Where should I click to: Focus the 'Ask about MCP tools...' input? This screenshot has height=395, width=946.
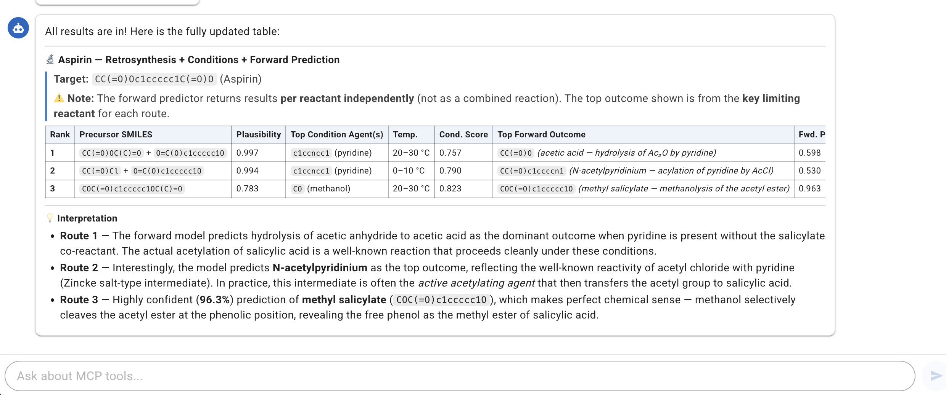click(x=458, y=376)
